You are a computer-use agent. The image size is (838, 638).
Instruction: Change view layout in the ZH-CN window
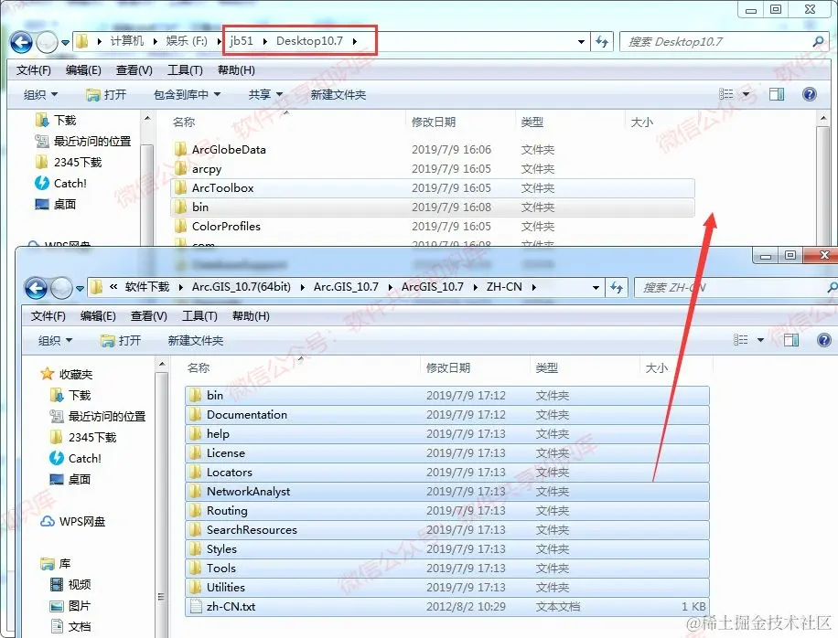(x=740, y=340)
